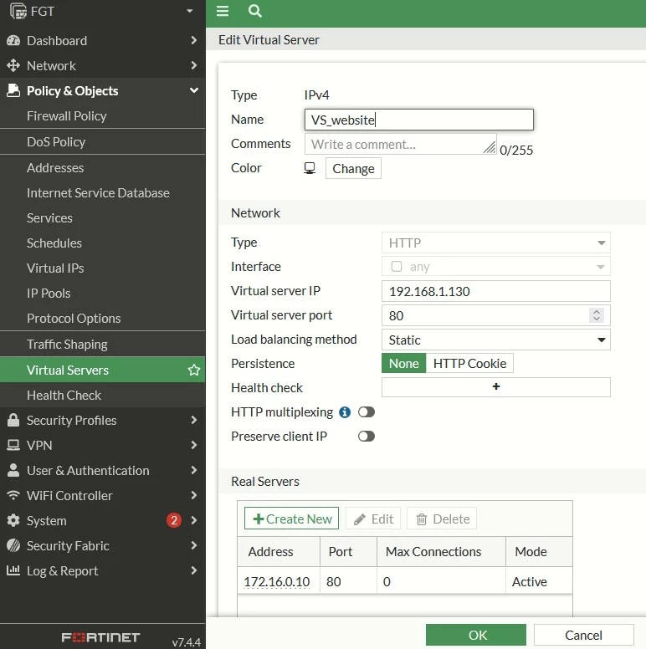Click the System notification badge 2
Viewport: 646px width, 649px height.
tap(174, 520)
